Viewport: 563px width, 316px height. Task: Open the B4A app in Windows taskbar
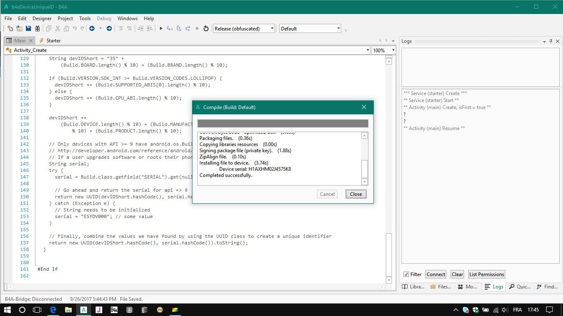coord(84,310)
